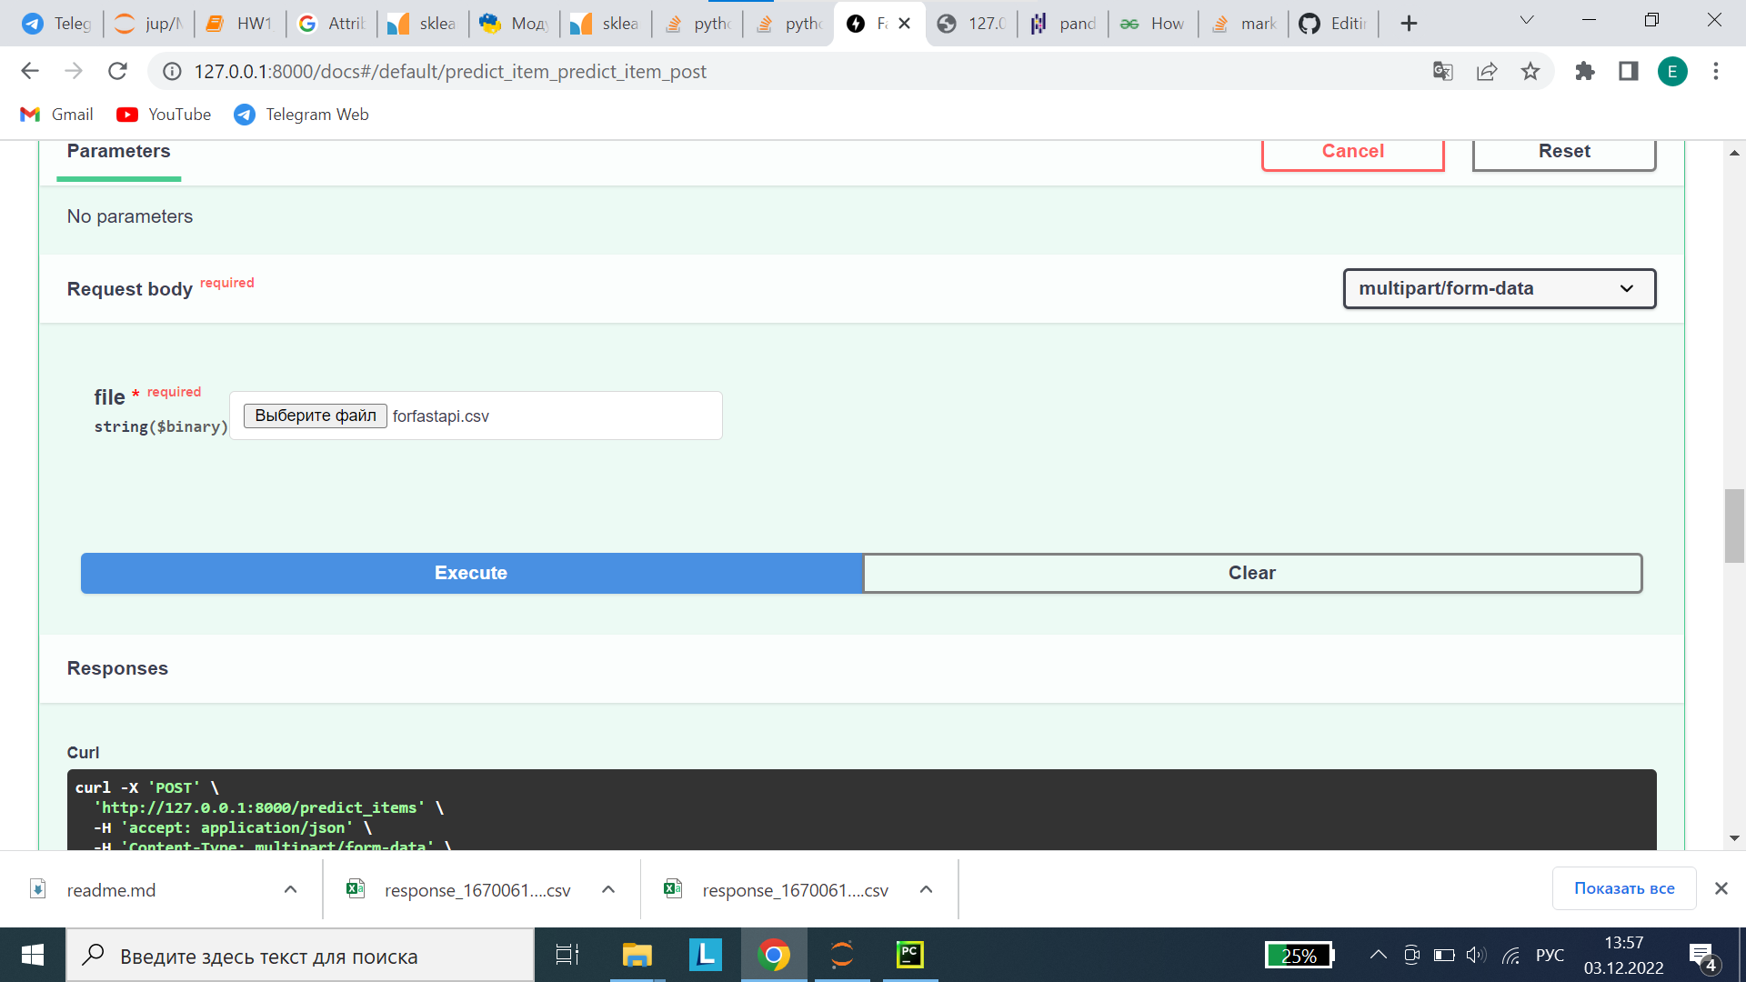This screenshot has width=1746, height=982.
Task: Toggle the browser side panel icon
Action: 1629,71
